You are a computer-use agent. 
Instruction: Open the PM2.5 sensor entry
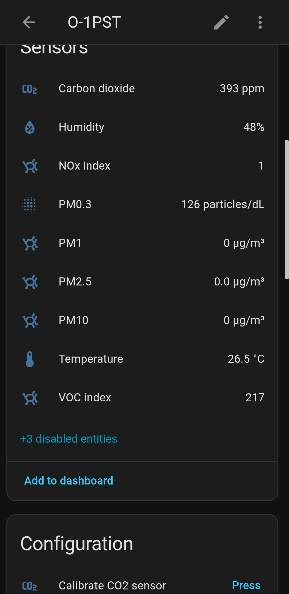click(142, 282)
